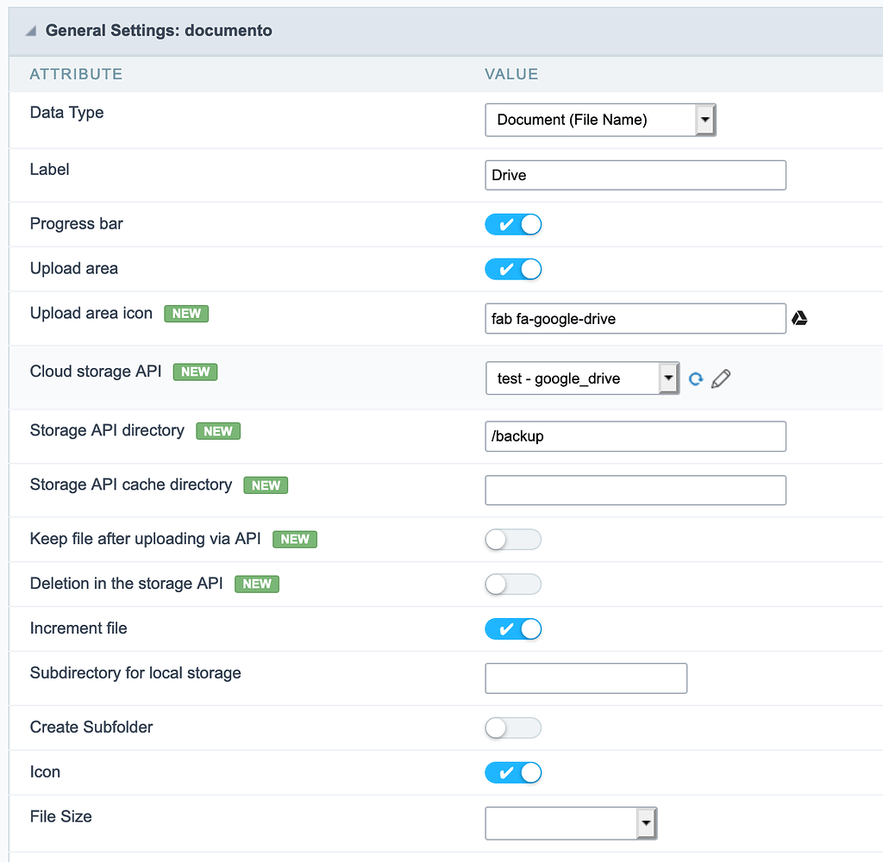Refresh the Cloud storage API list
This screenshot has height=862, width=883.
point(695,378)
